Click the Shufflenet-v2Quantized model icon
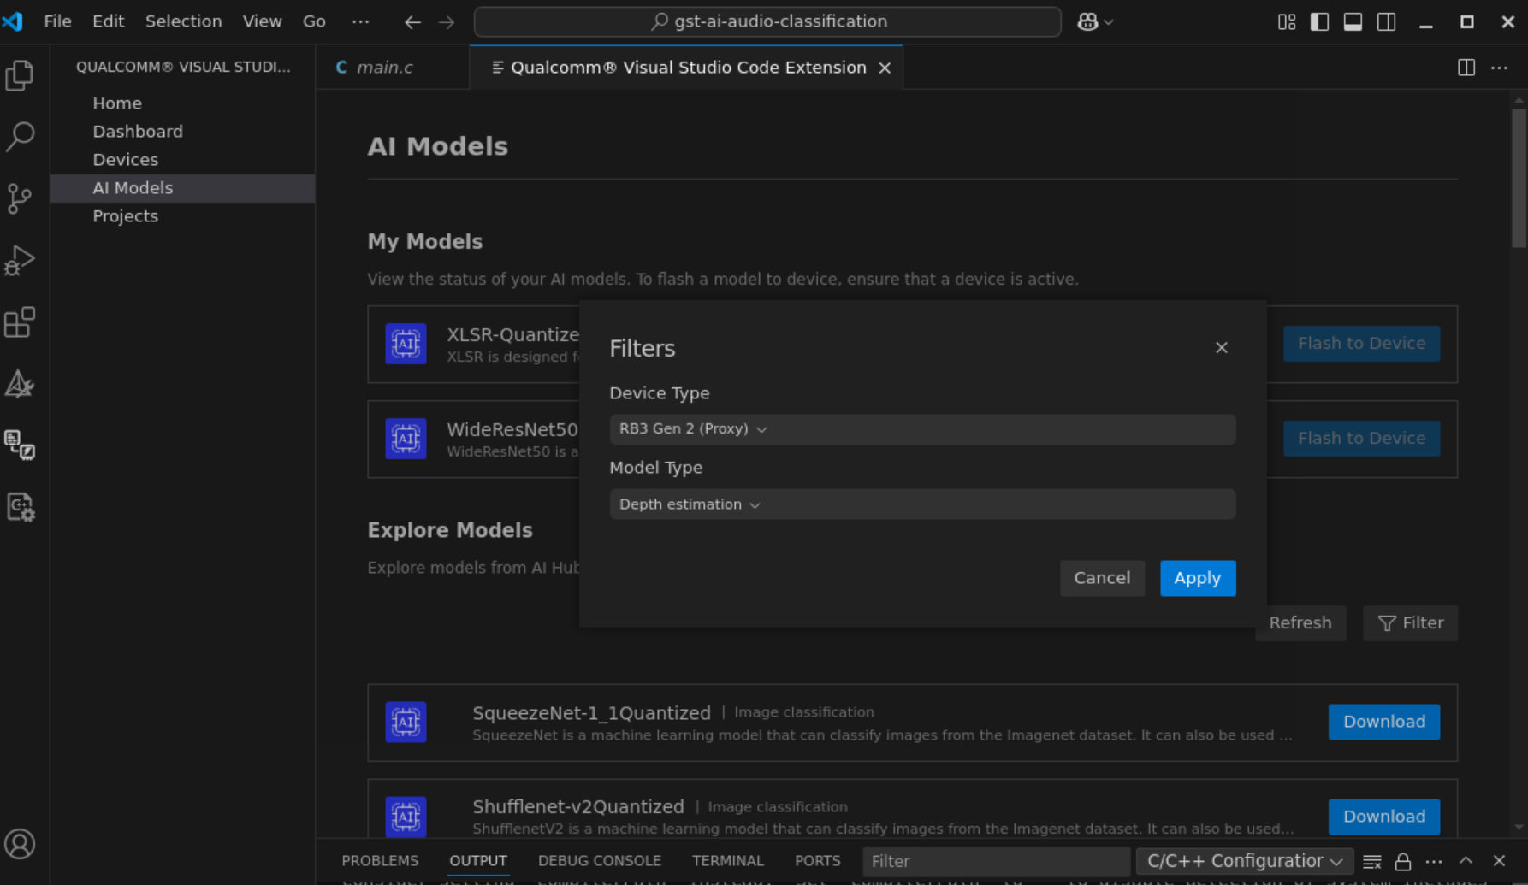The image size is (1528, 885). [x=406, y=817]
